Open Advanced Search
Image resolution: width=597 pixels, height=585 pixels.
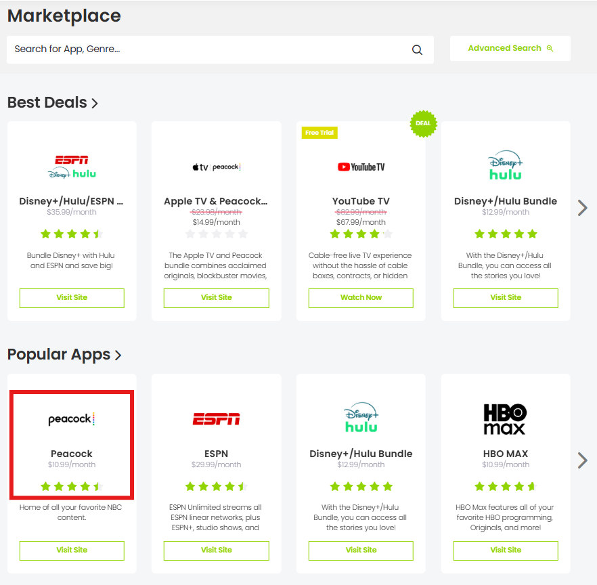click(510, 49)
